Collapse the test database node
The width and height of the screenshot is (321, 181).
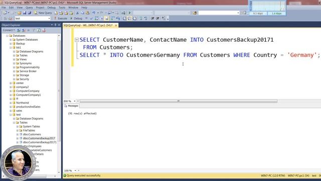11,115
